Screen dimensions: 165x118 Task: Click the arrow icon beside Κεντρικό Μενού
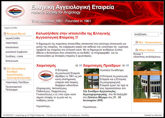tap(5, 34)
